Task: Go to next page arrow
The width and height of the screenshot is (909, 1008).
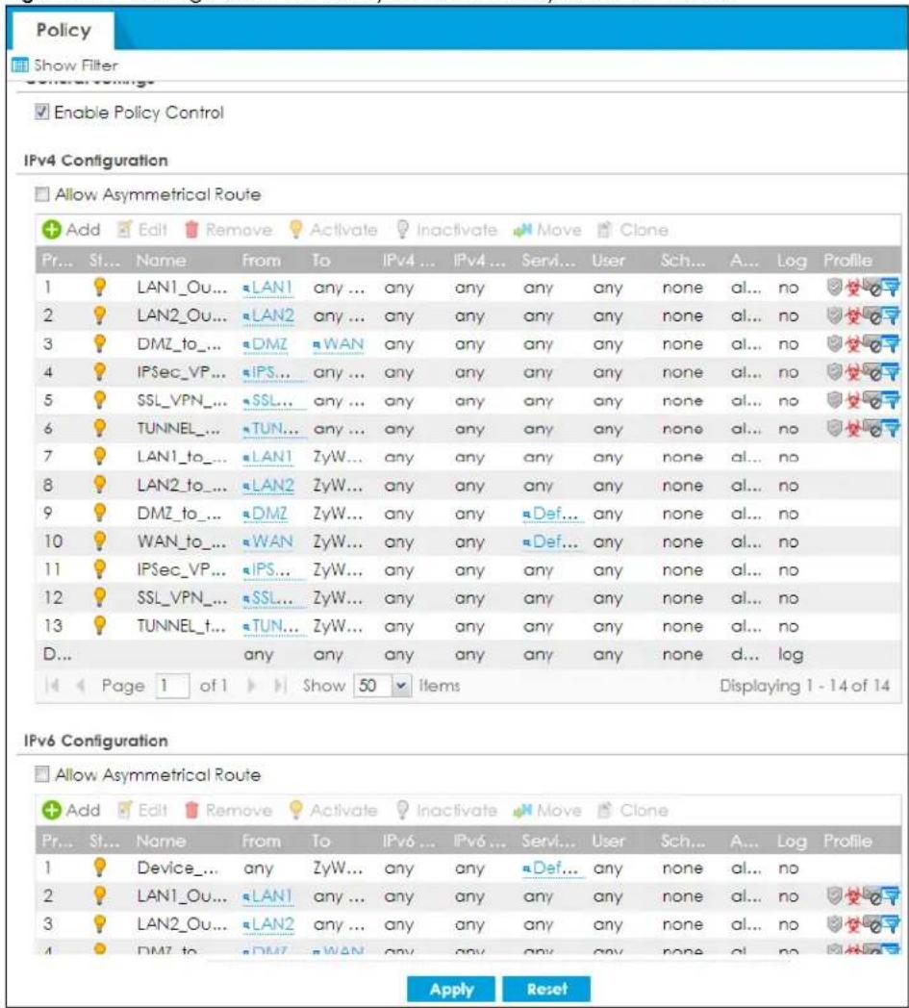Action: click(x=252, y=686)
